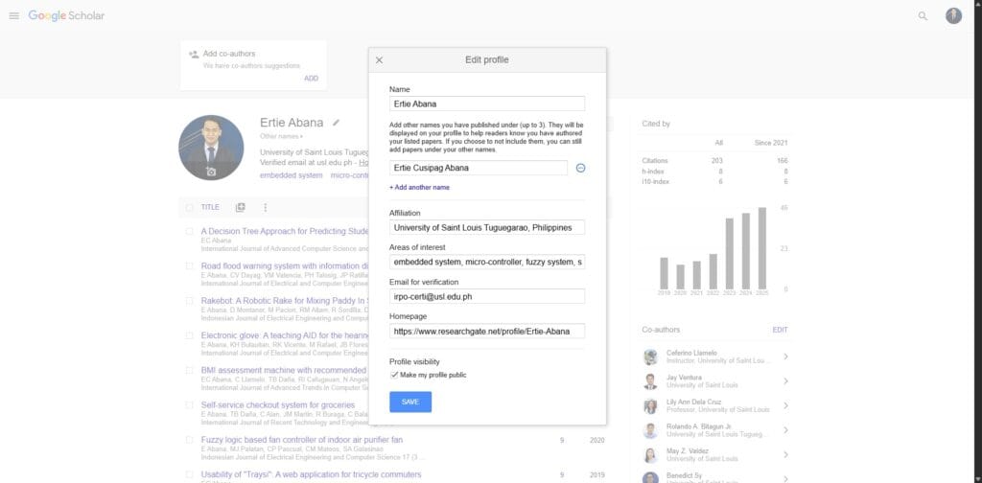Open Jay Ventura co-author chevron
This screenshot has height=483, width=982.
(785, 381)
